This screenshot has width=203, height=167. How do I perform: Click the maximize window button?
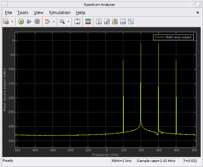pyautogui.click(x=198, y=5)
